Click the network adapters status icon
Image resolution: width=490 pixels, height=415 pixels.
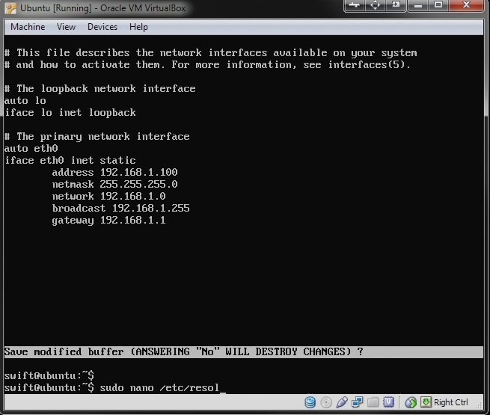357,402
